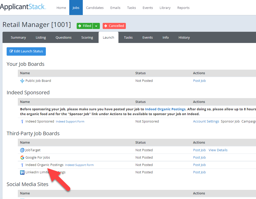
Task: Click Edit Launch Status button
Action: tap(26, 51)
